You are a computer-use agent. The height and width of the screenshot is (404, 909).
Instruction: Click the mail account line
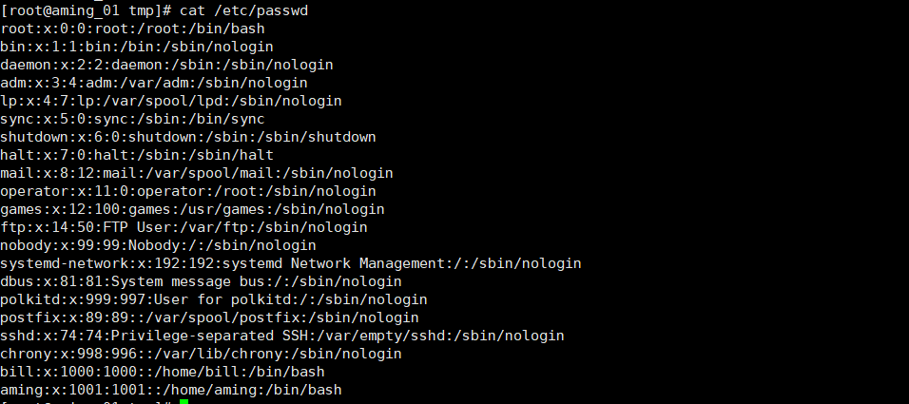point(197,173)
